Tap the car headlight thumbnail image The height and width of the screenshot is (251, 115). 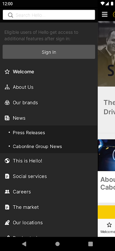pos(106,155)
